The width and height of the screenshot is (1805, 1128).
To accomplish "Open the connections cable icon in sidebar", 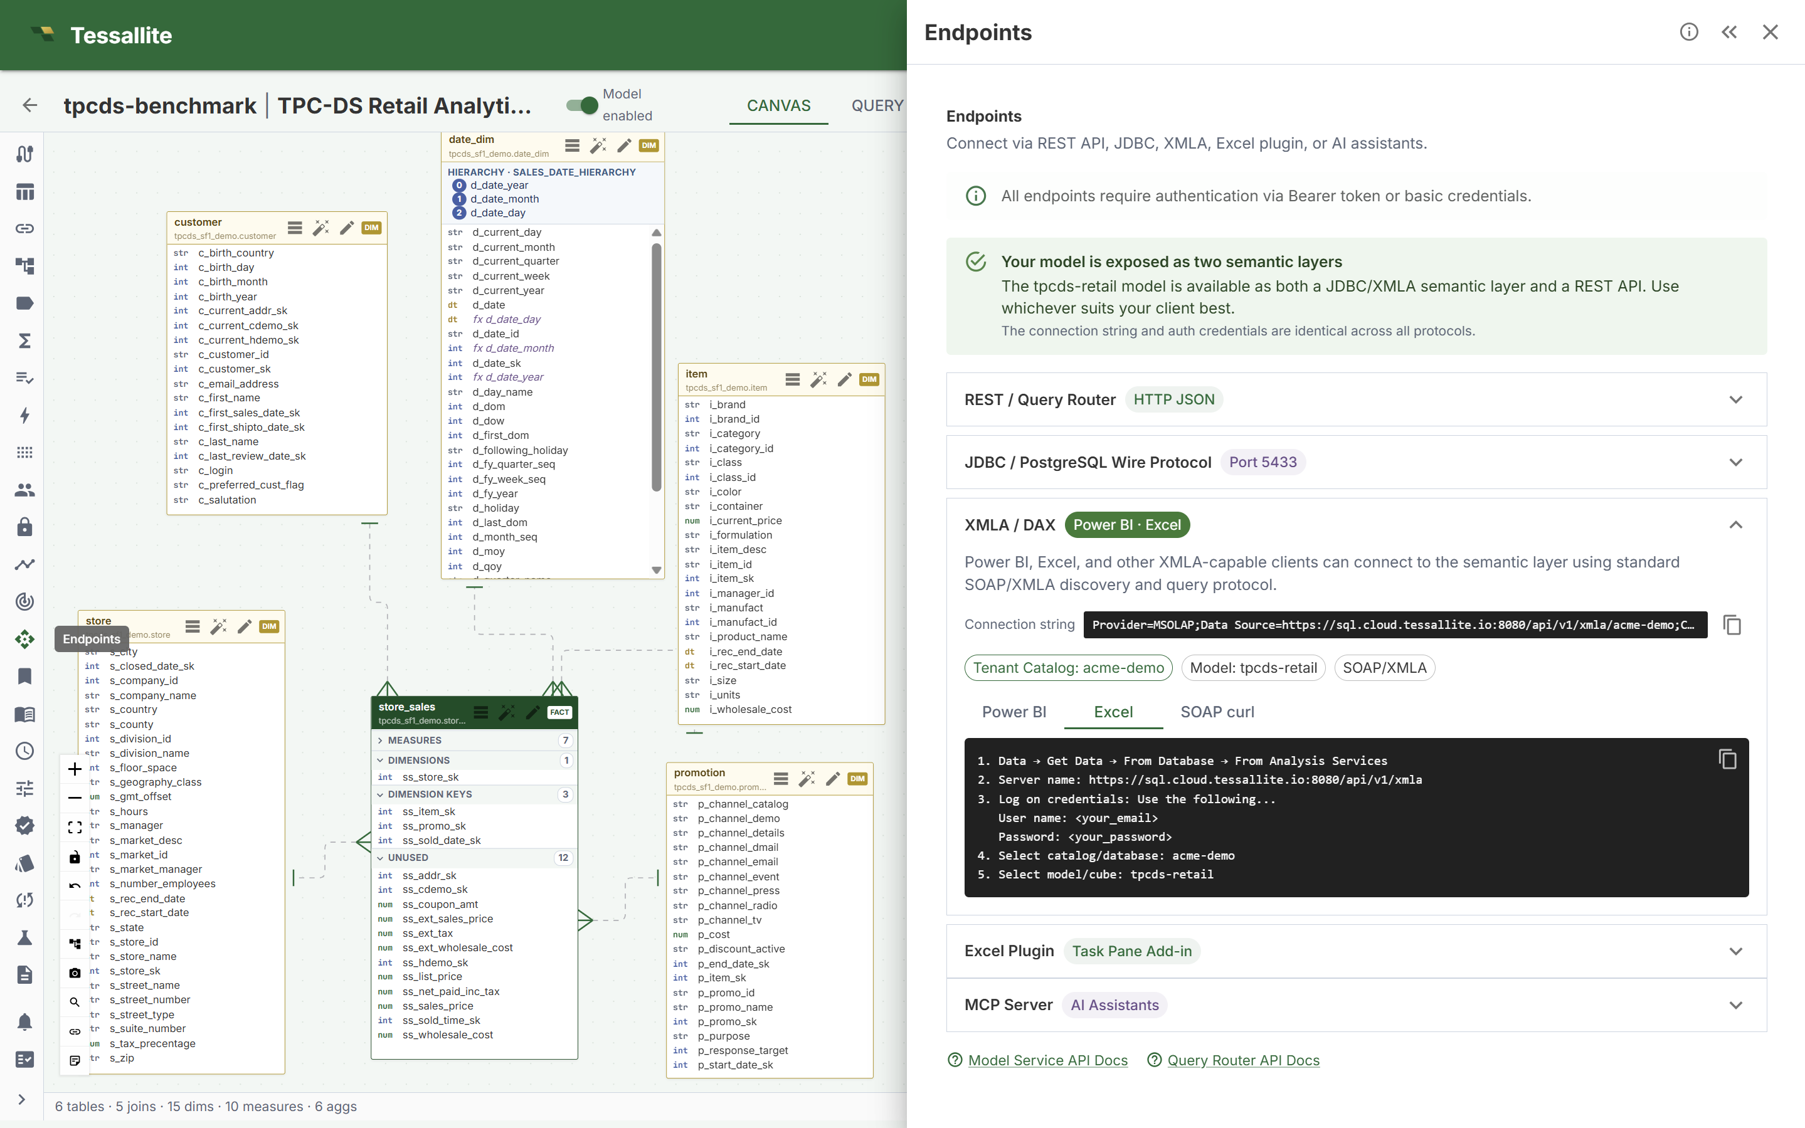I will coord(24,154).
